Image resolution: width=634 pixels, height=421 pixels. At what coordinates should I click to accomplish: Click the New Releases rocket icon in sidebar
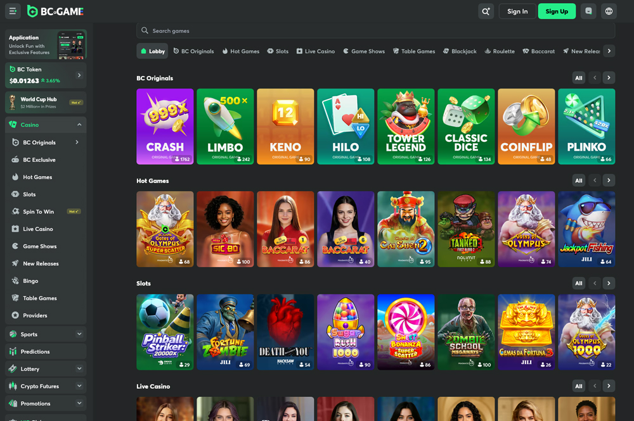[x=15, y=263]
